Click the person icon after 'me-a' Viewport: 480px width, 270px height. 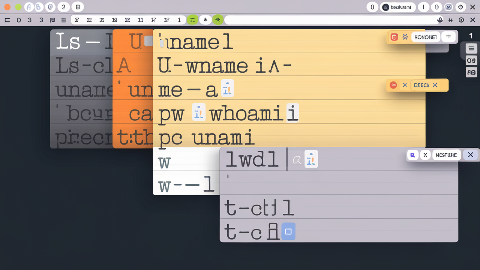tap(227, 88)
